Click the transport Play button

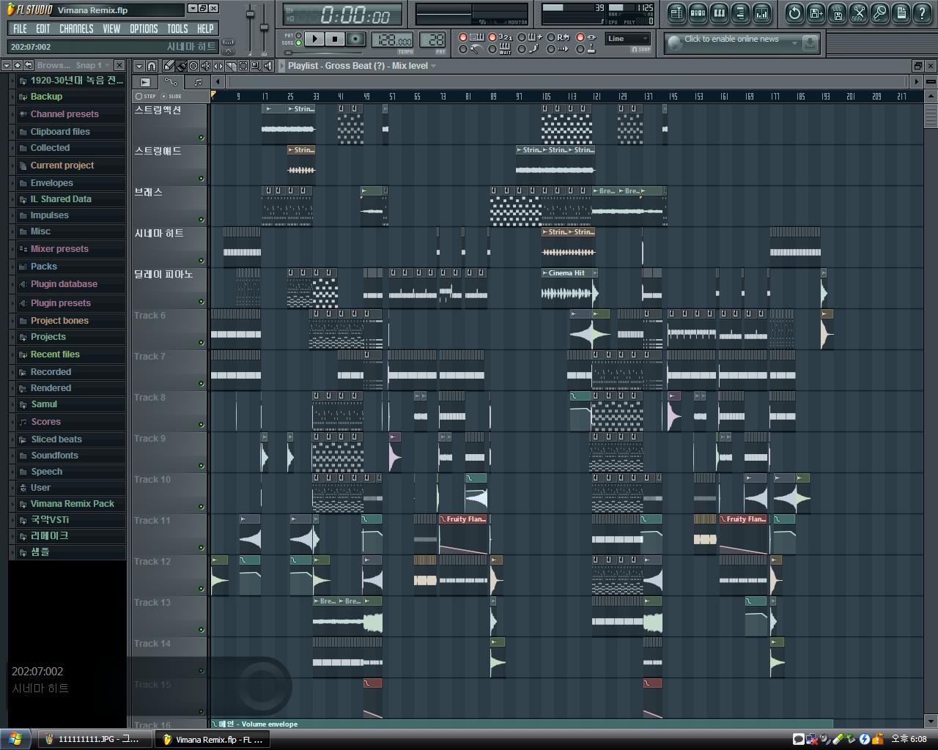coord(314,39)
